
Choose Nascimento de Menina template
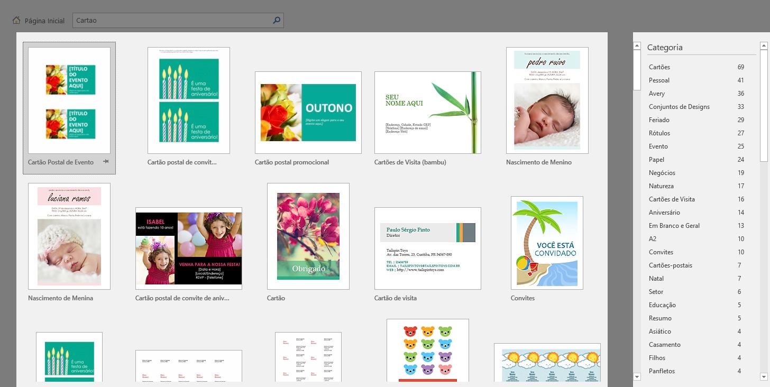point(69,236)
